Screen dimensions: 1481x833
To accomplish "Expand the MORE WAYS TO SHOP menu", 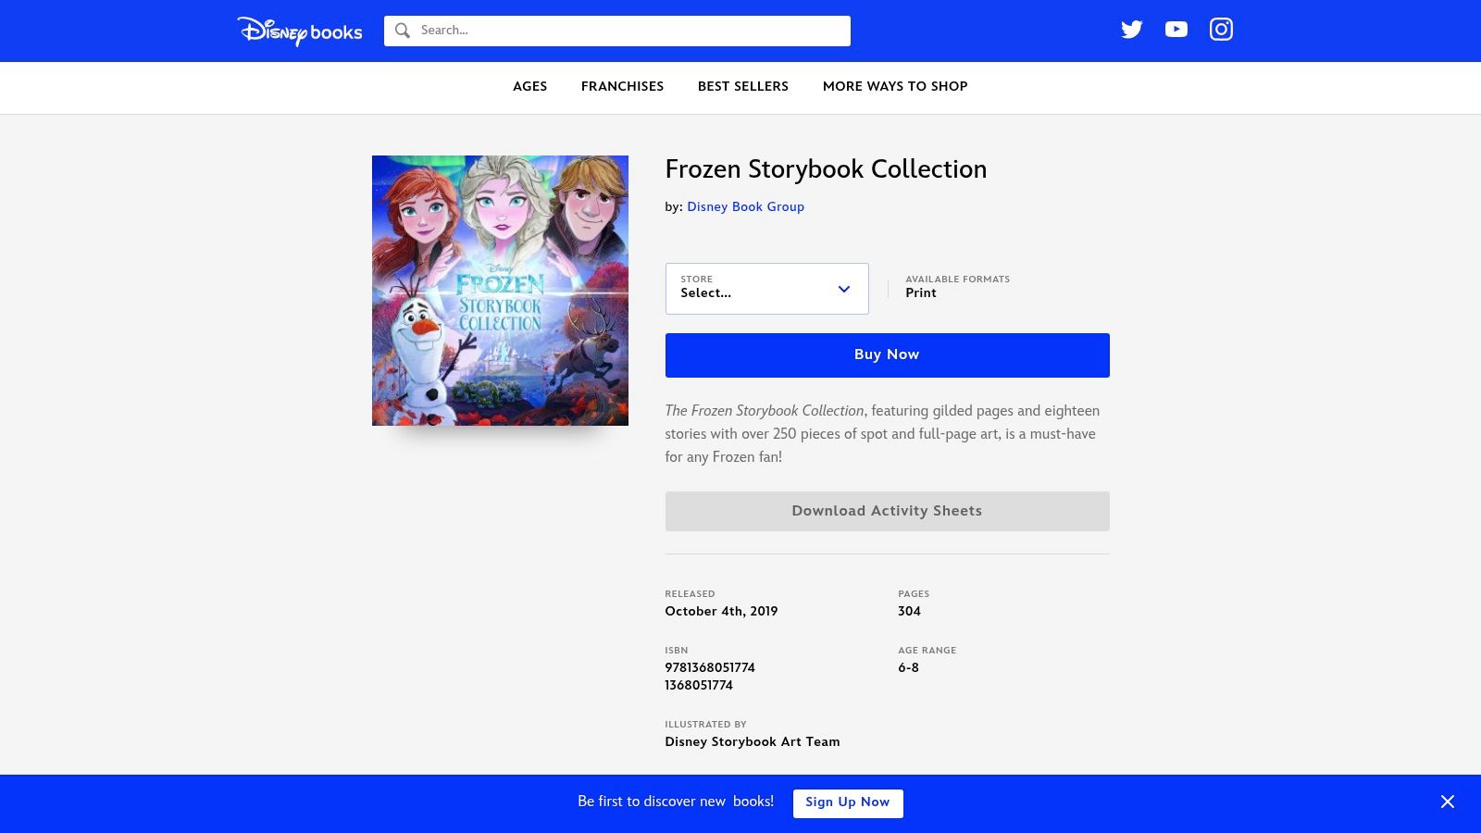I will pos(894,87).
